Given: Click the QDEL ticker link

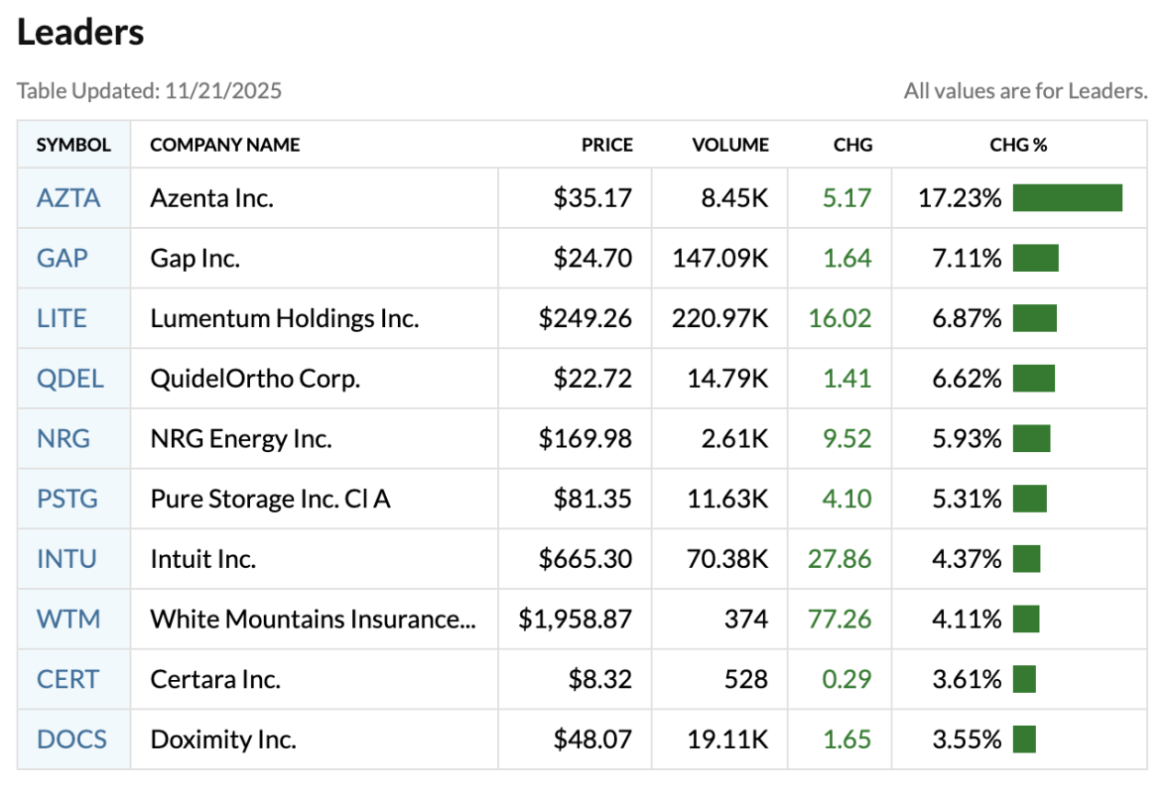Looking at the screenshot, I should [x=69, y=379].
